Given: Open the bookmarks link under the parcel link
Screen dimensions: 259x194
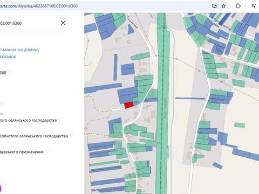Looking at the screenshot, I should [8, 57].
